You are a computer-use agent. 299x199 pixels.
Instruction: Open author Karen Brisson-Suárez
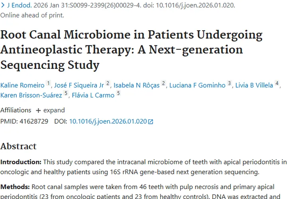(31, 95)
